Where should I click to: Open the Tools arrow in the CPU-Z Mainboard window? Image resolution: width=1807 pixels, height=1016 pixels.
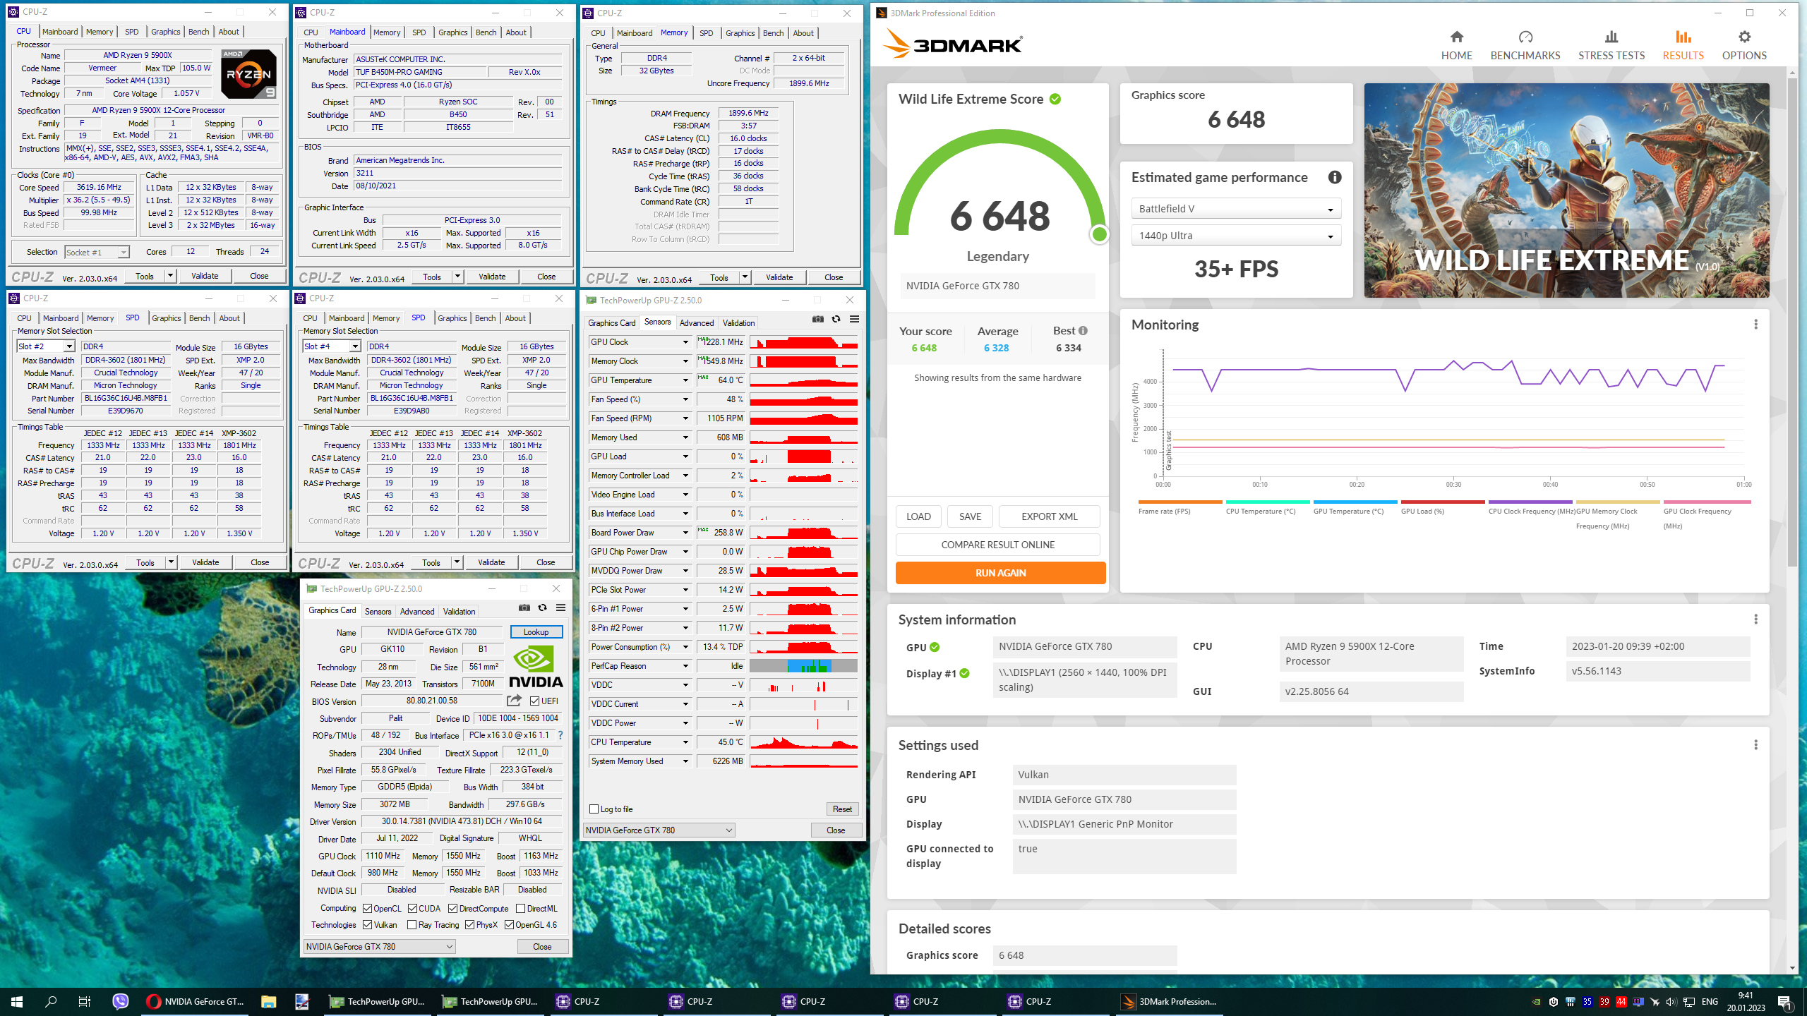point(457,277)
